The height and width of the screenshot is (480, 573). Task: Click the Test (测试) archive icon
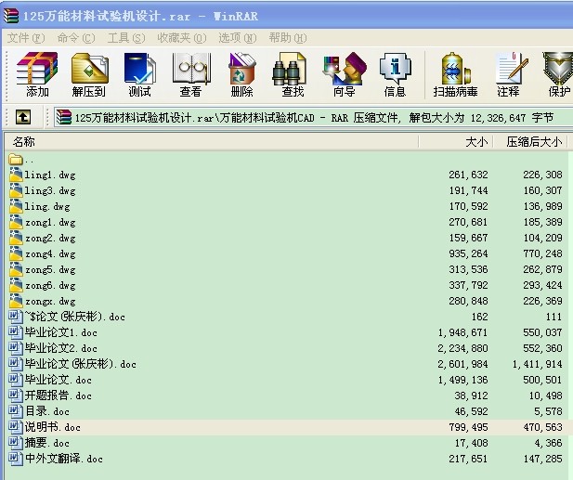(x=139, y=73)
